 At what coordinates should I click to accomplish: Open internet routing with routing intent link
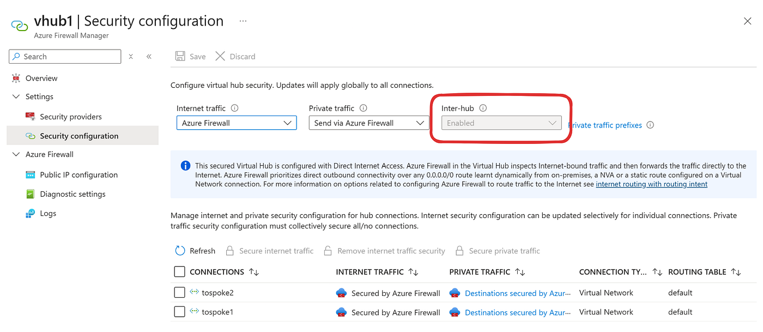coord(651,184)
